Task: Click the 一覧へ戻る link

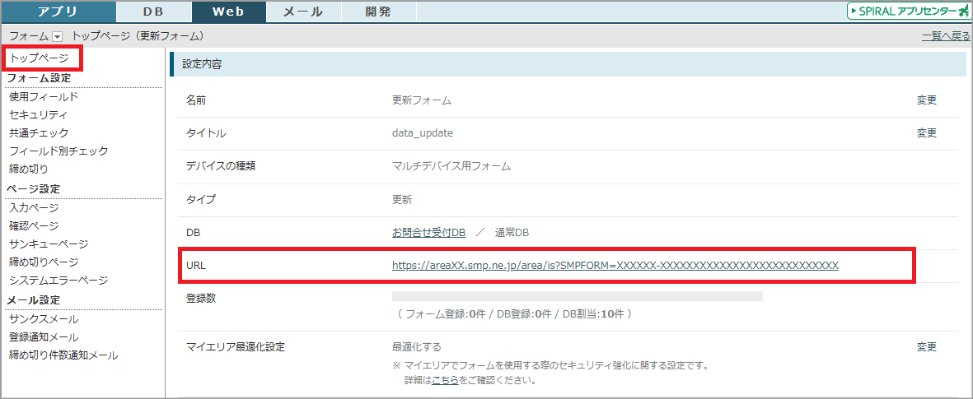Action: tap(946, 36)
